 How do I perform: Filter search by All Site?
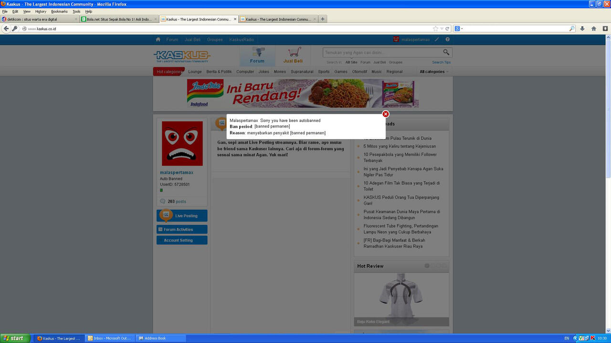[351, 62]
